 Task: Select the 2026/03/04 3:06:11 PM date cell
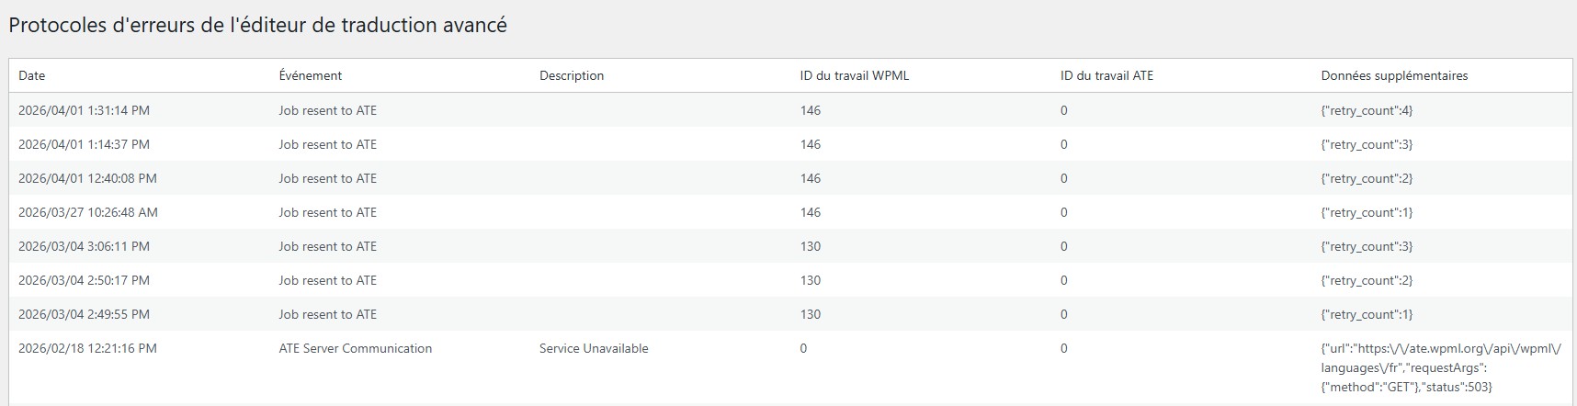coord(84,246)
